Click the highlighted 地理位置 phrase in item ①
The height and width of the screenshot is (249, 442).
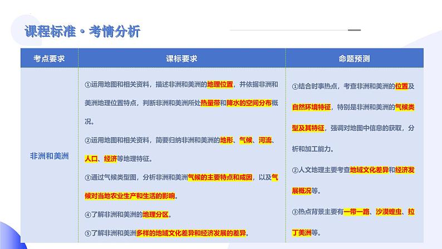pyautogui.click(x=220, y=84)
